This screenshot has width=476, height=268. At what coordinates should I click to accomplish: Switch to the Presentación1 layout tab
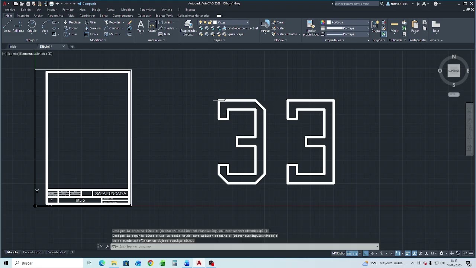tap(32, 252)
